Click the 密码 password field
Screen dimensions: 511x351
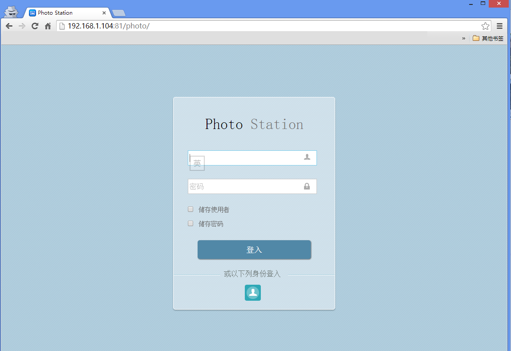tap(252, 186)
